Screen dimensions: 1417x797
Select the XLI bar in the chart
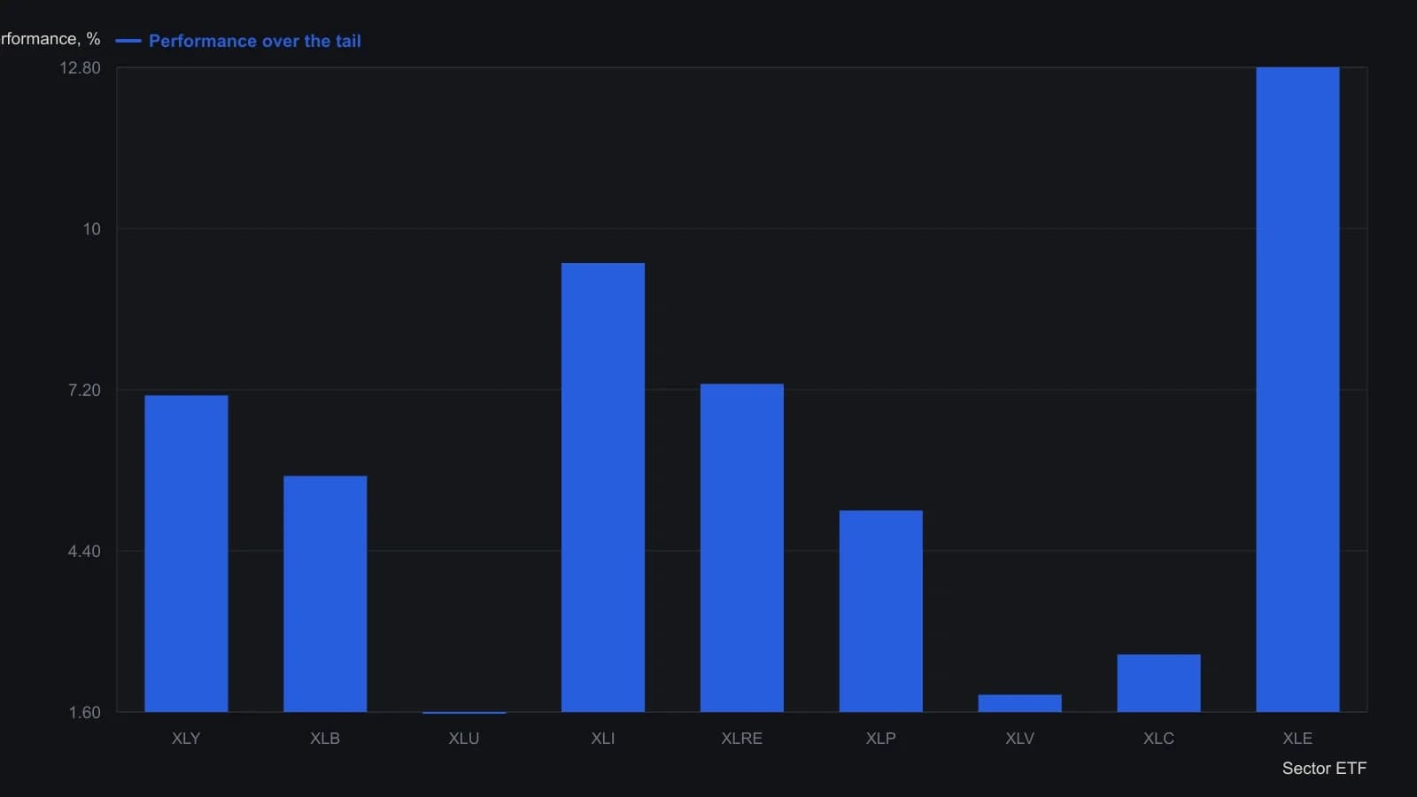click(x=603, y=487)
